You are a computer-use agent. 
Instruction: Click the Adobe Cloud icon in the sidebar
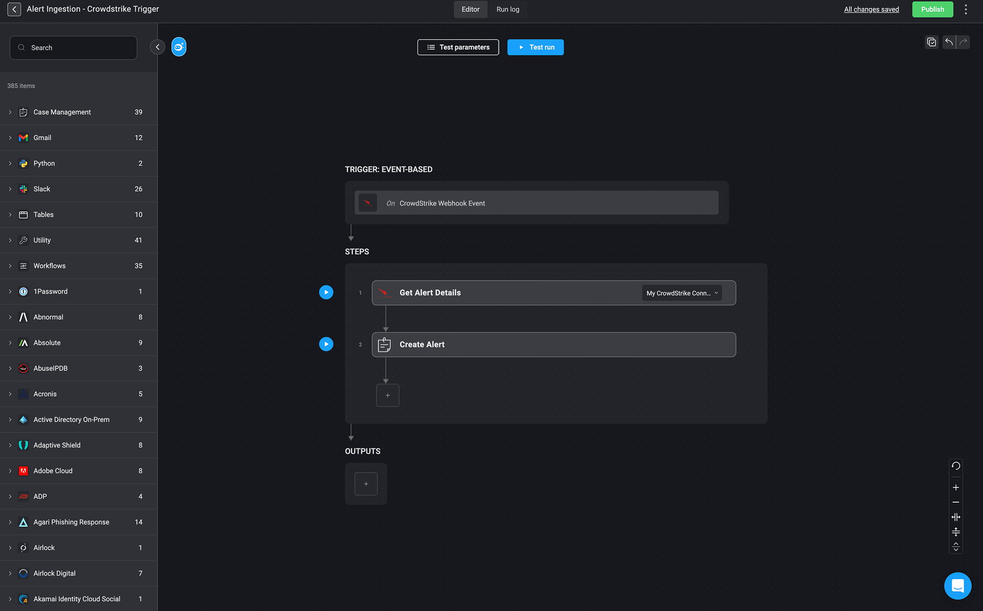pyautogui.click(x=23, y=471)
